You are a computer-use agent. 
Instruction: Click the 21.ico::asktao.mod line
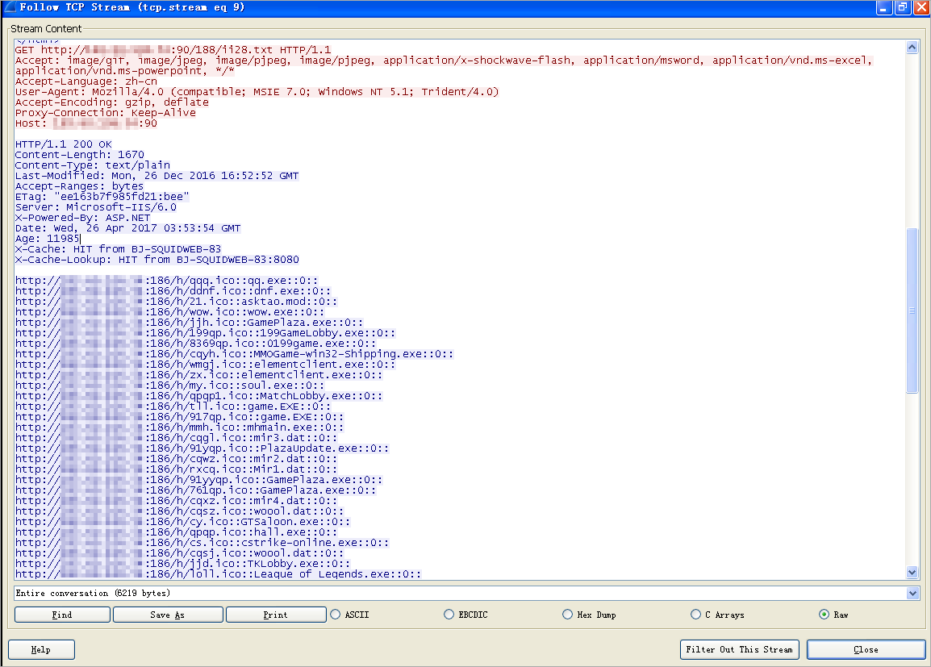176,302
